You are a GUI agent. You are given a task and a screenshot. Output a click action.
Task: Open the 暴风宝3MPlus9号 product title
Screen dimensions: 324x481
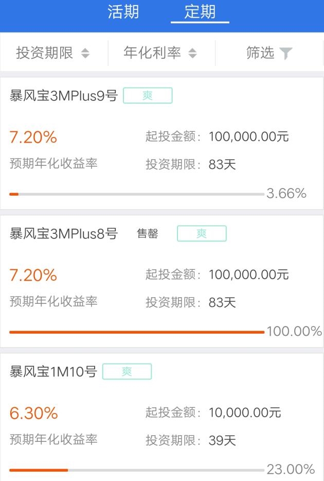click(x=64, y=96)
